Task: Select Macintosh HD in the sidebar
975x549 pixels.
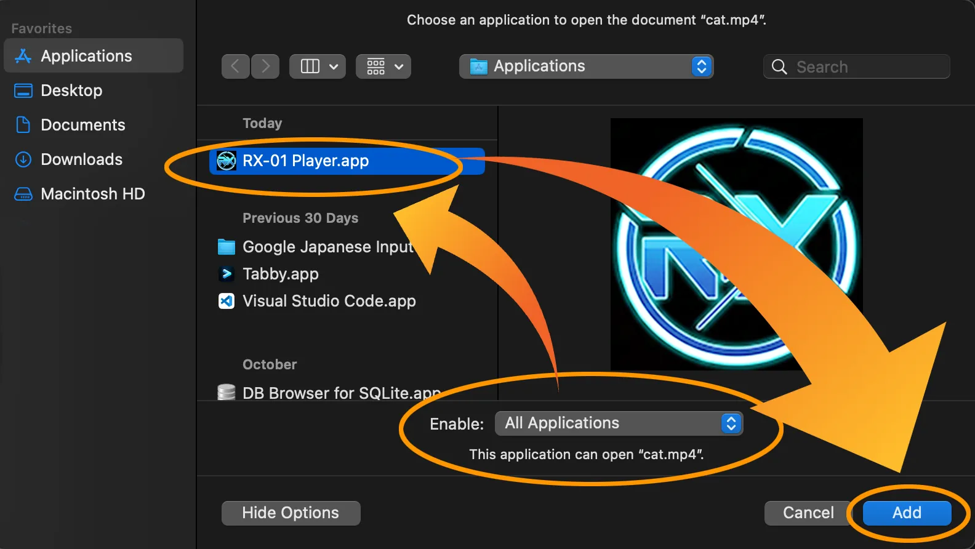Action: pos(92,194)
